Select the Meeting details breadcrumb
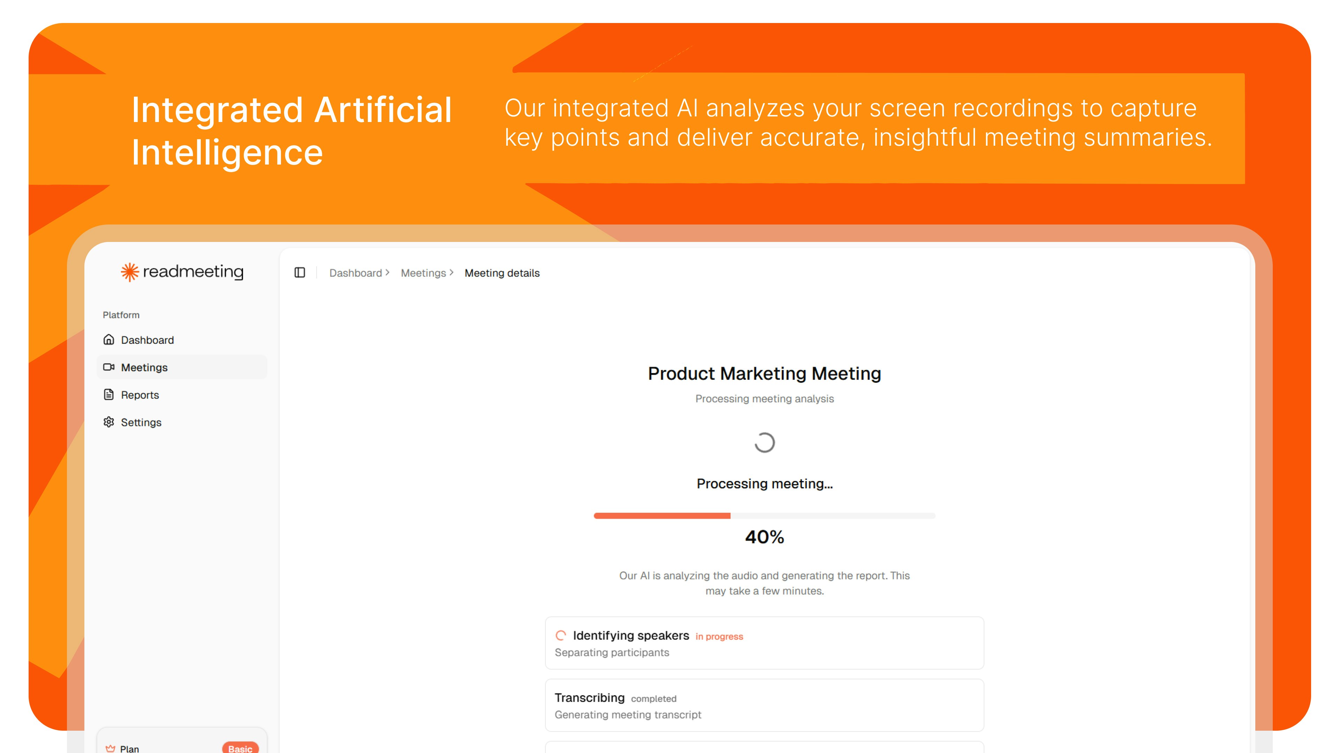1339x753 pixels. 502,273
